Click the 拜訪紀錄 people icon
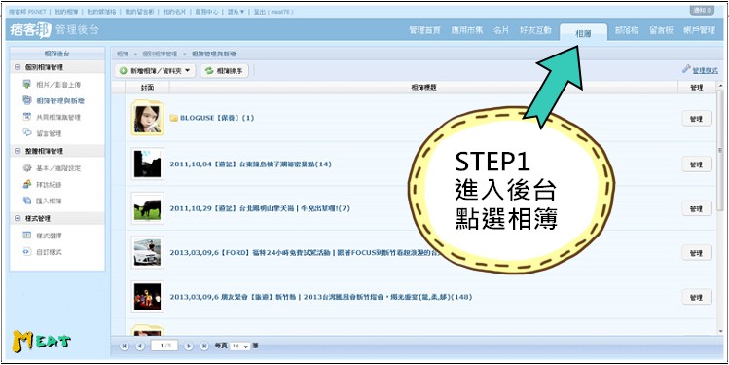This screenshot has height=365, width=729. point(27,185)
